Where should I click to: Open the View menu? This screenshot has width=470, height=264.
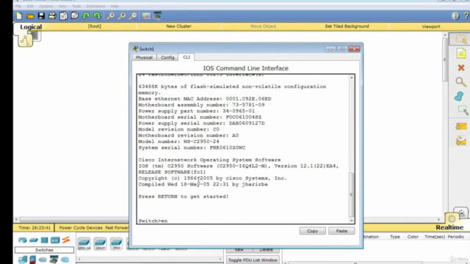click(62, 6)
